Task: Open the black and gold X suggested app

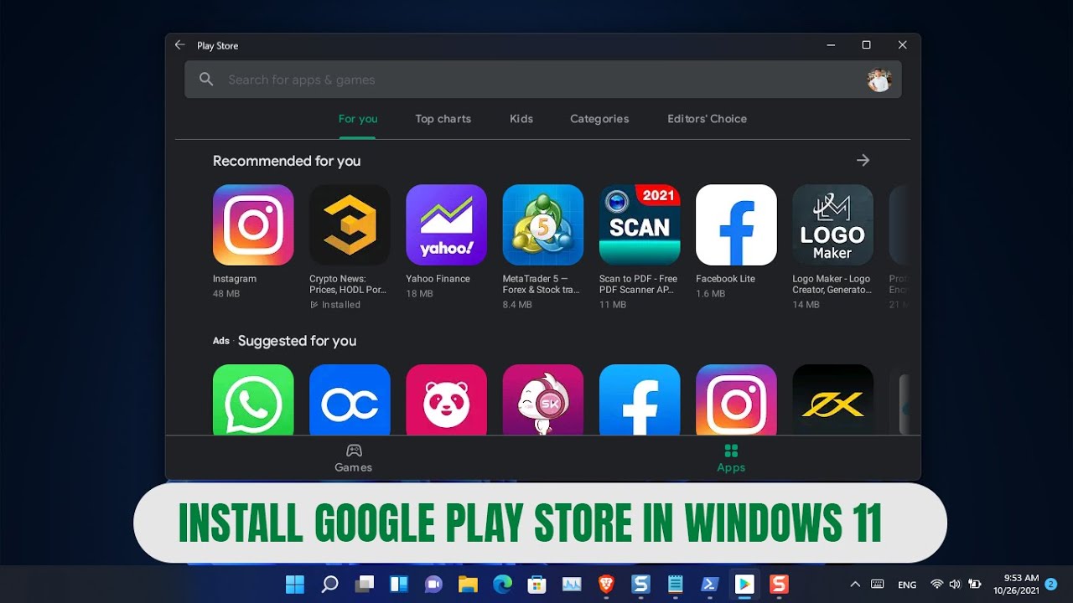Action: pyautogui.click(x=832, y=399)
